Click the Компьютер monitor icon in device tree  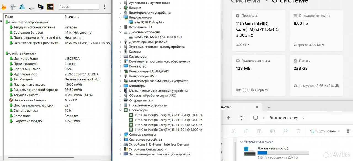(x=126, y=66)
